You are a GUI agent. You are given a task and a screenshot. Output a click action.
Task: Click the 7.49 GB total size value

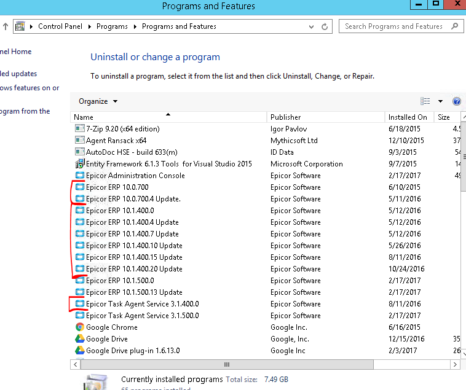point(276,380)
